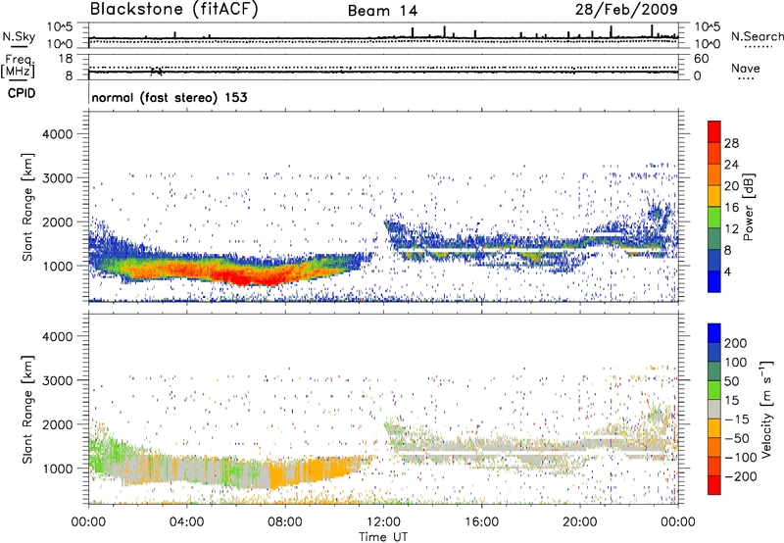Click the 'Blackstone (fitACF)' title text
784x543 pixels.
pos(173,9)
